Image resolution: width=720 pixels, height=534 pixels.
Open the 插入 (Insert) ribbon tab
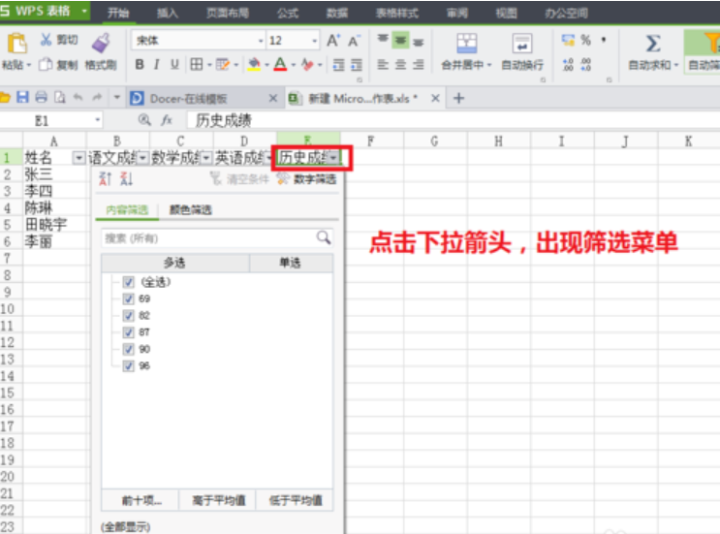pos(168,14)
